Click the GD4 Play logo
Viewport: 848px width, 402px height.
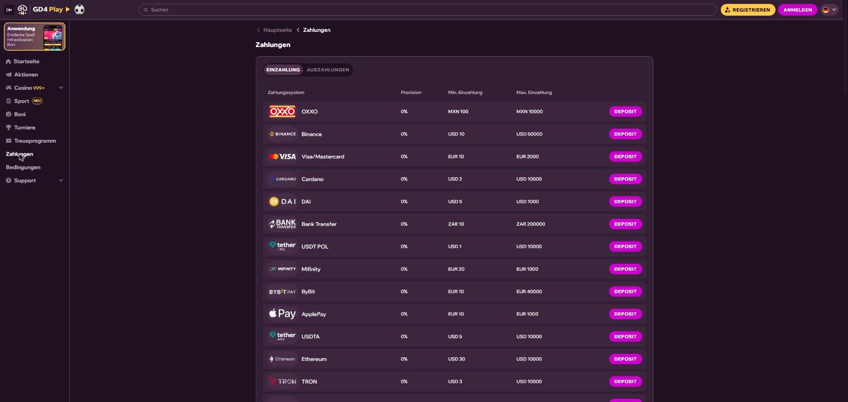pyautogui.click(x=44, y=10)
